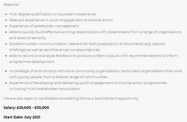This screenshot has height=122, width=187.
Task: Click 'First degree qualification or equivalent experience' line
Action: (52, 14)
